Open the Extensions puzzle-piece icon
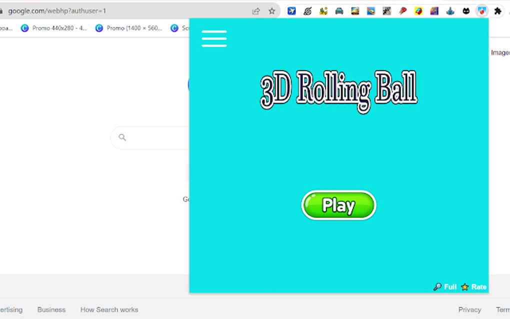This screenshot has width=510, height=319. coord(497,10)
